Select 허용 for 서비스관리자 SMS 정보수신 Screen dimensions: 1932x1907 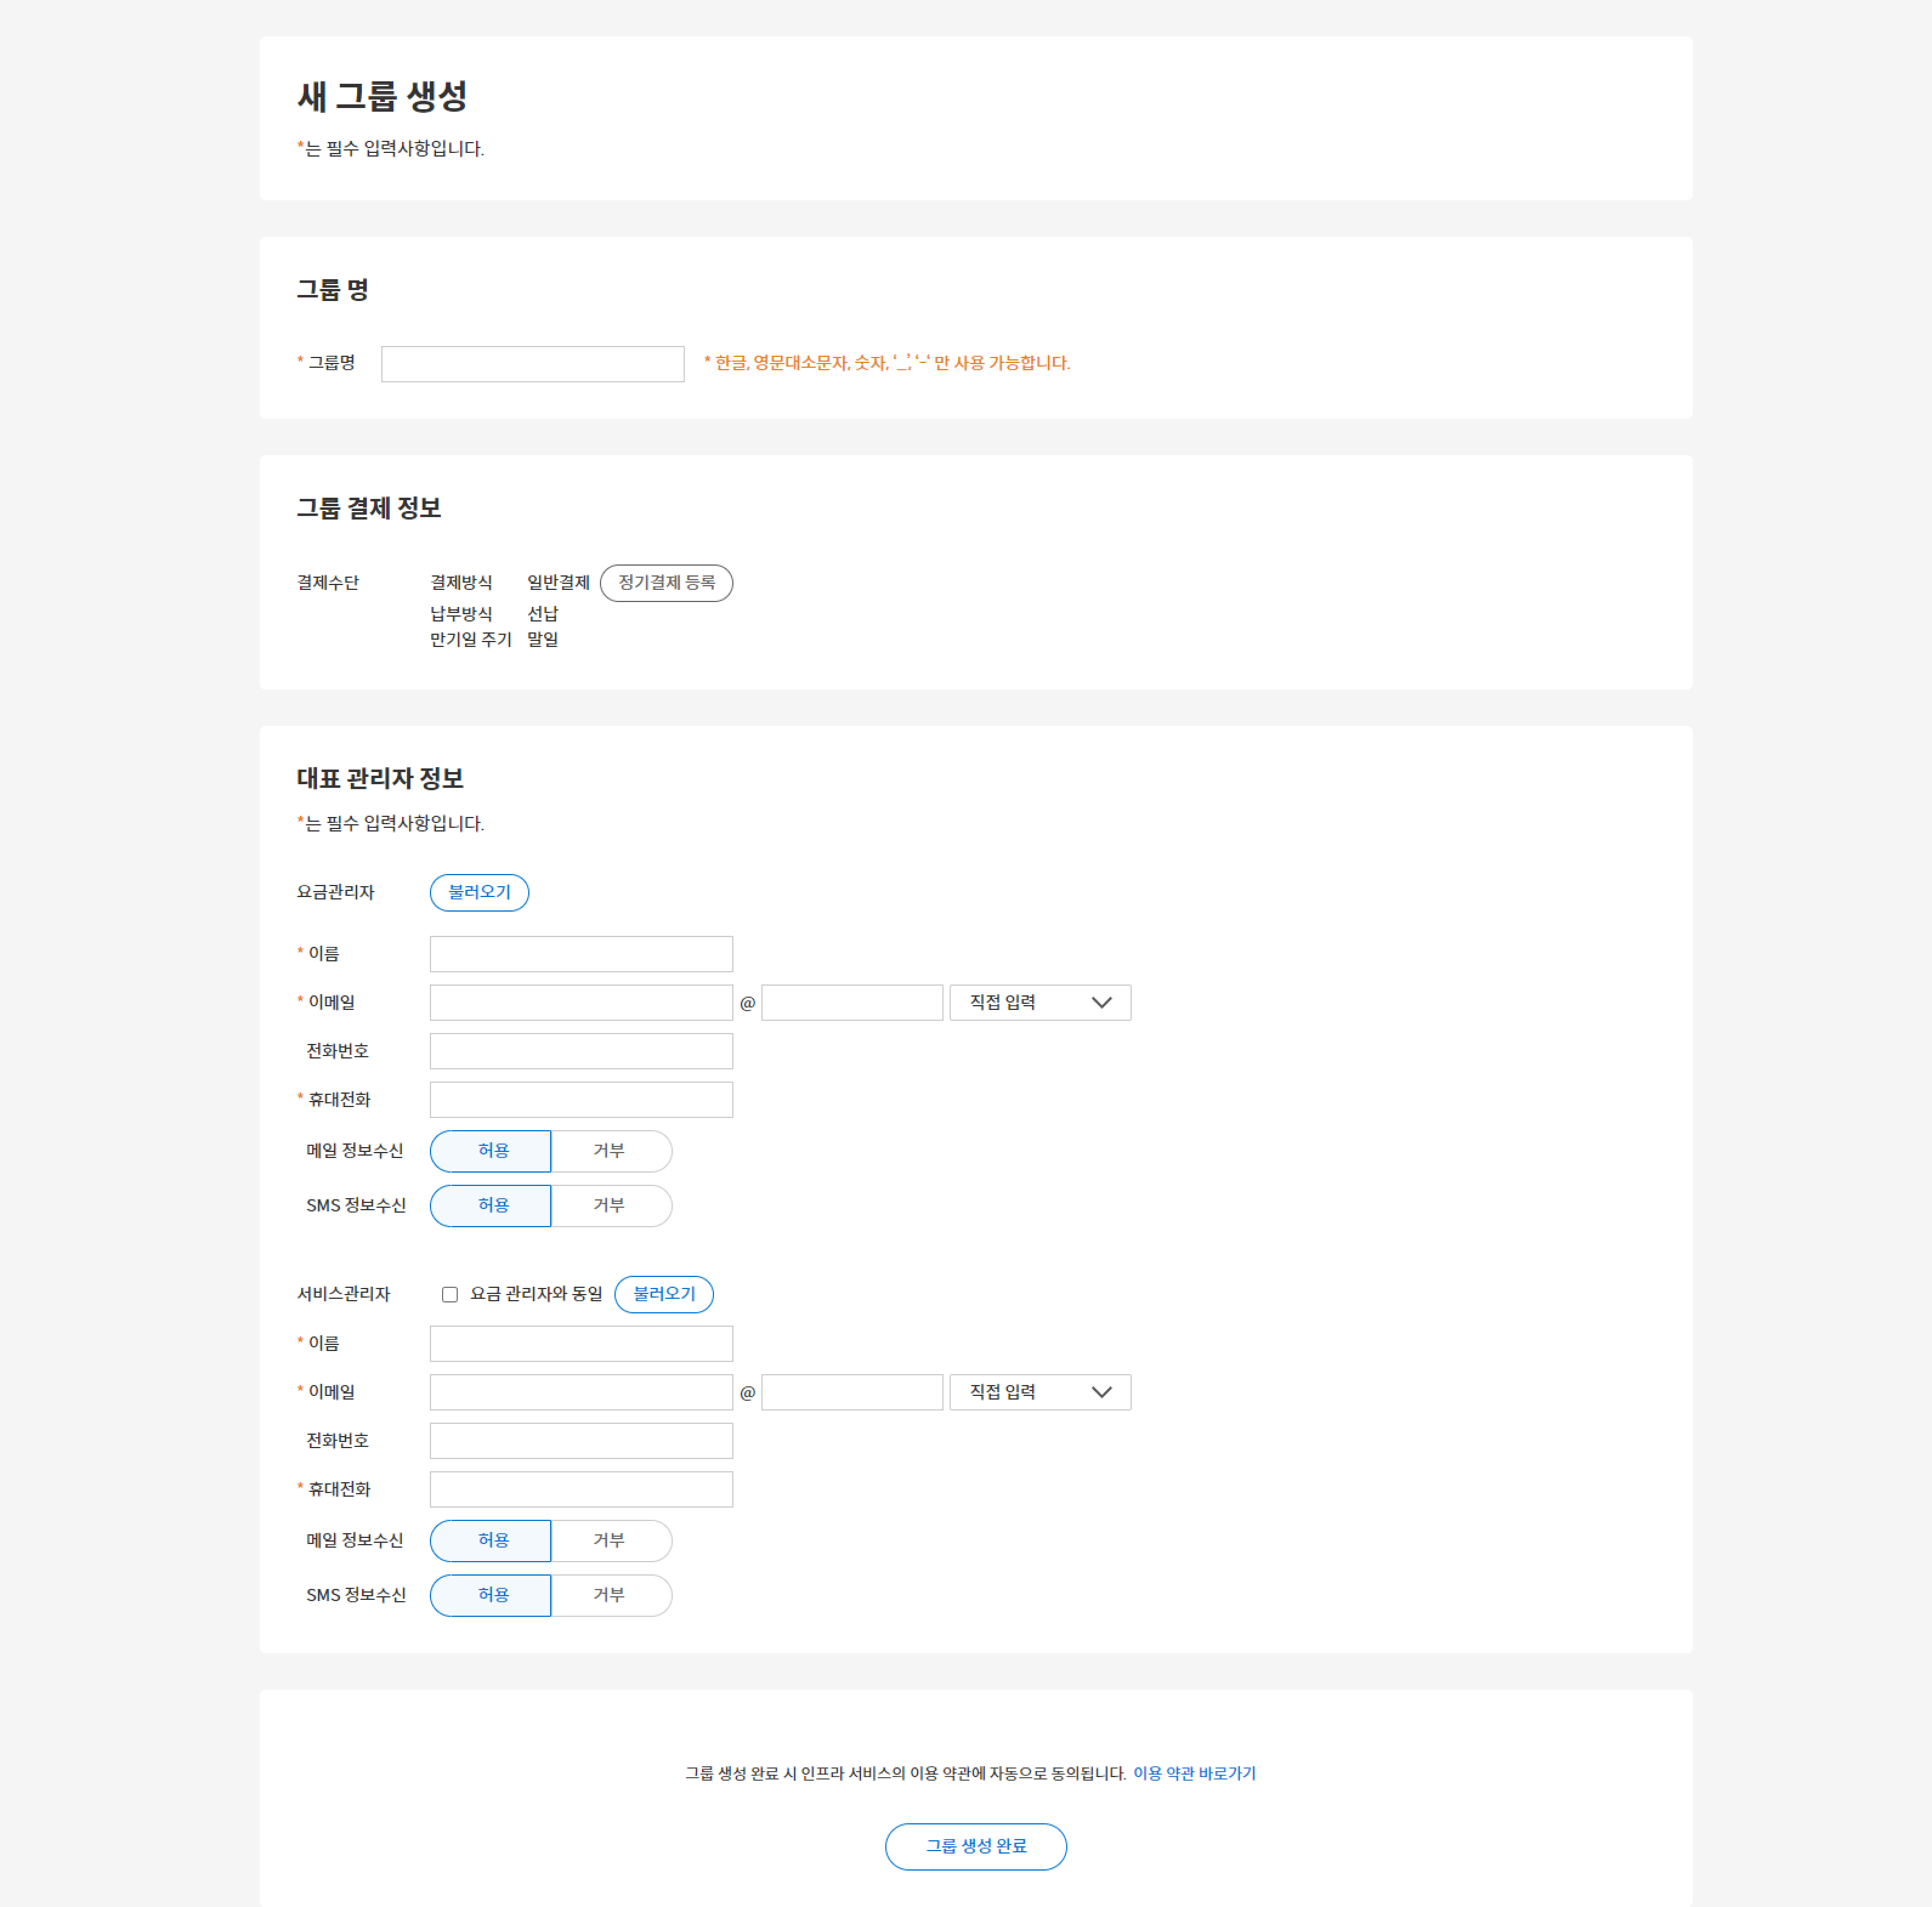coord(491,1595)
